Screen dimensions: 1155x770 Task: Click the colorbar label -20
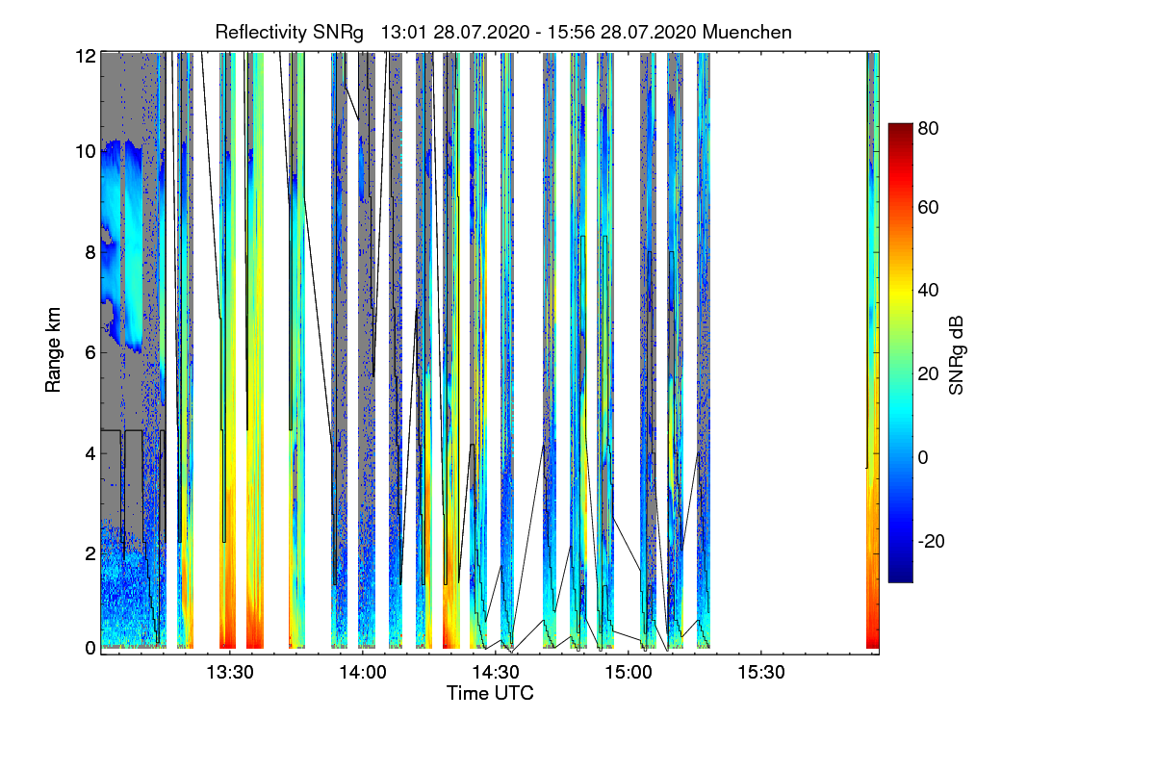(x=932, y=541)
